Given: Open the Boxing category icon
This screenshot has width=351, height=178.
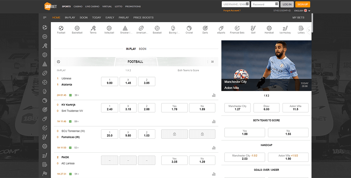Looking at the screenshot, I should (x=173, y=30).
